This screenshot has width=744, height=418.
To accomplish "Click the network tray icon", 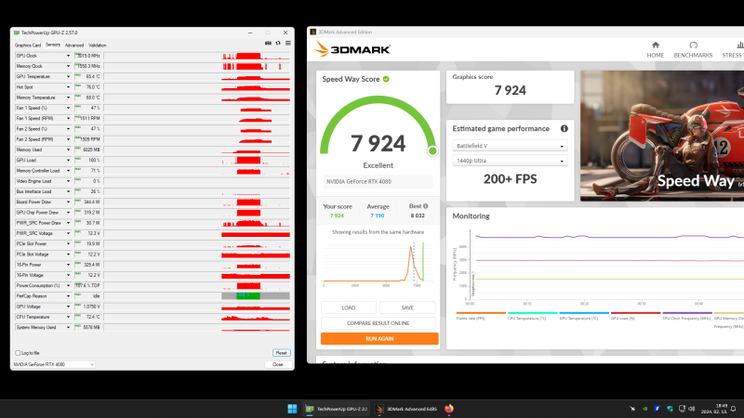I will (x=682, y=409).
